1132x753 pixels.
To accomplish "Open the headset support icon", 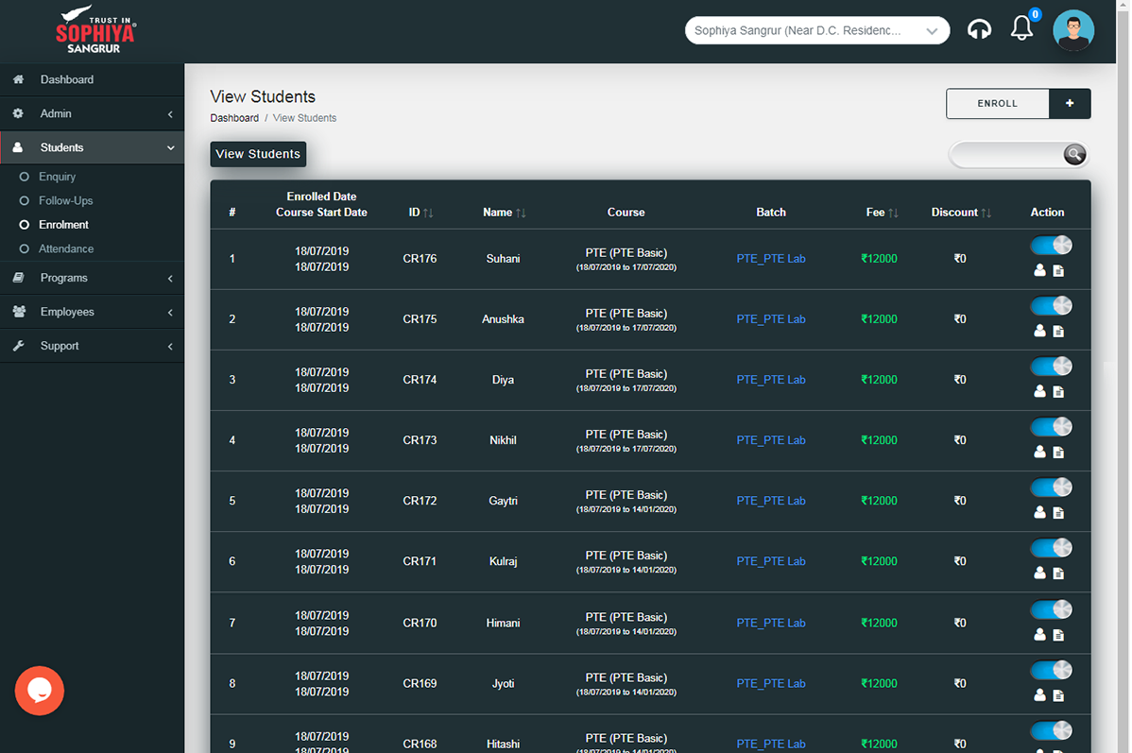I will click(979, 29).
